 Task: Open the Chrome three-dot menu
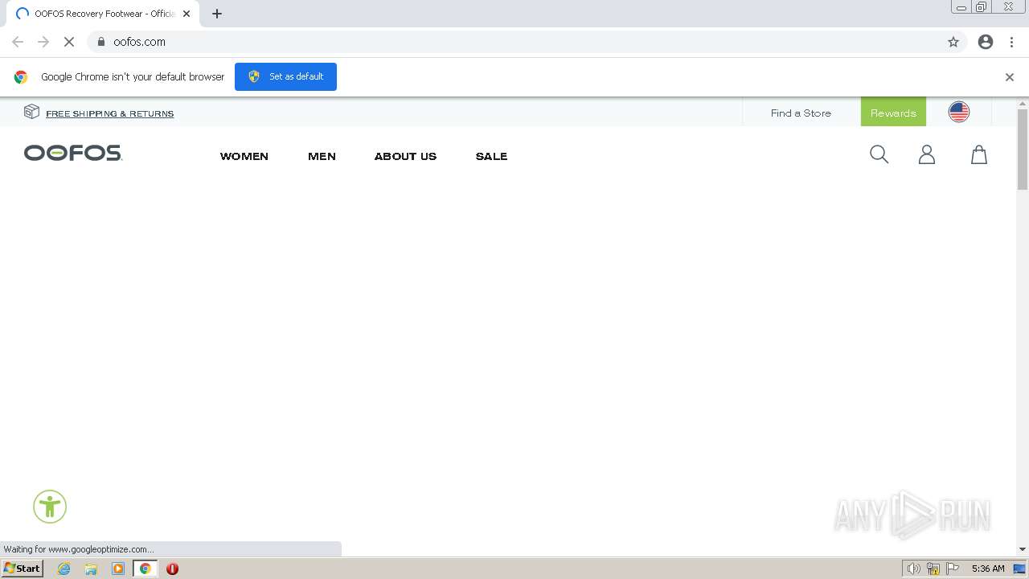pos(1011,42)
